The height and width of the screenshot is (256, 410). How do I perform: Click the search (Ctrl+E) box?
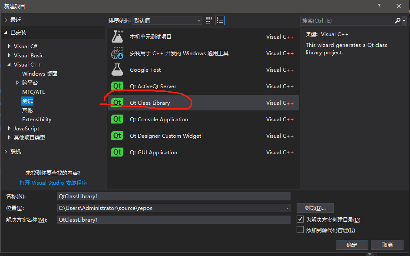(x=347, y=20)
